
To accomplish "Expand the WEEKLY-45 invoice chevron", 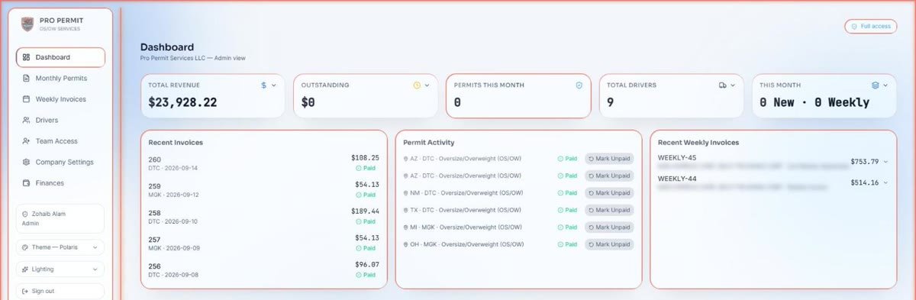I will coord(885,162).
